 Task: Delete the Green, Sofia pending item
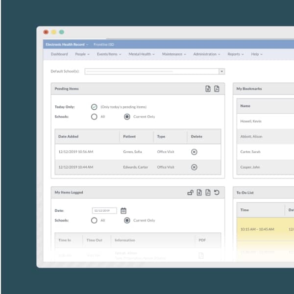(194, 152)
